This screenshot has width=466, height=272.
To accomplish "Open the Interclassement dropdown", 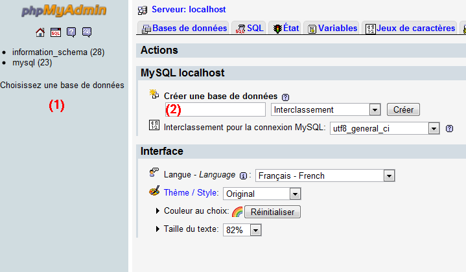I will 325,109.
